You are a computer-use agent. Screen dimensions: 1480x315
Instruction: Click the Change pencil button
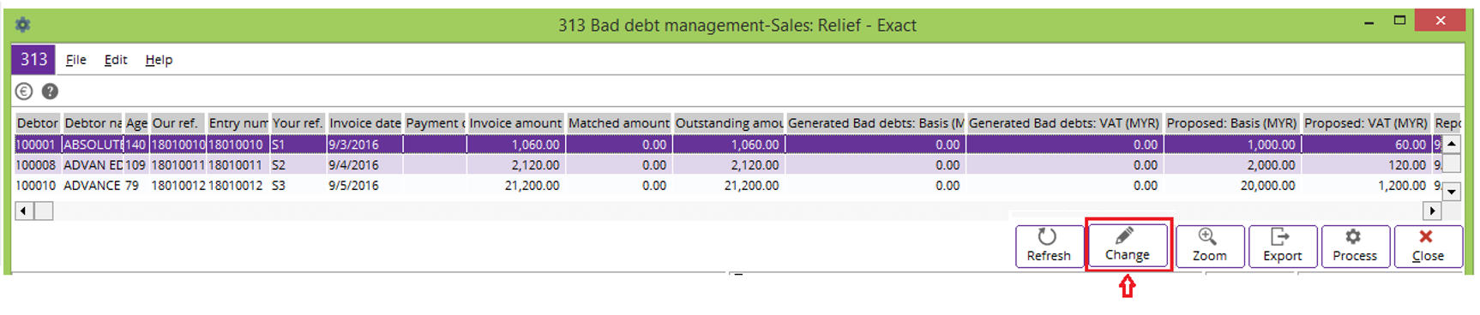point(1128,246)
